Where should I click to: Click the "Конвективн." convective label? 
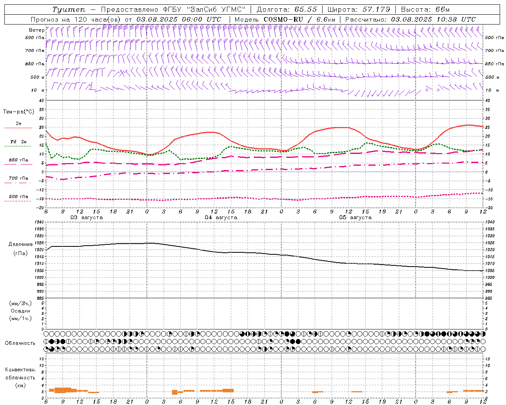coord(20,370)
